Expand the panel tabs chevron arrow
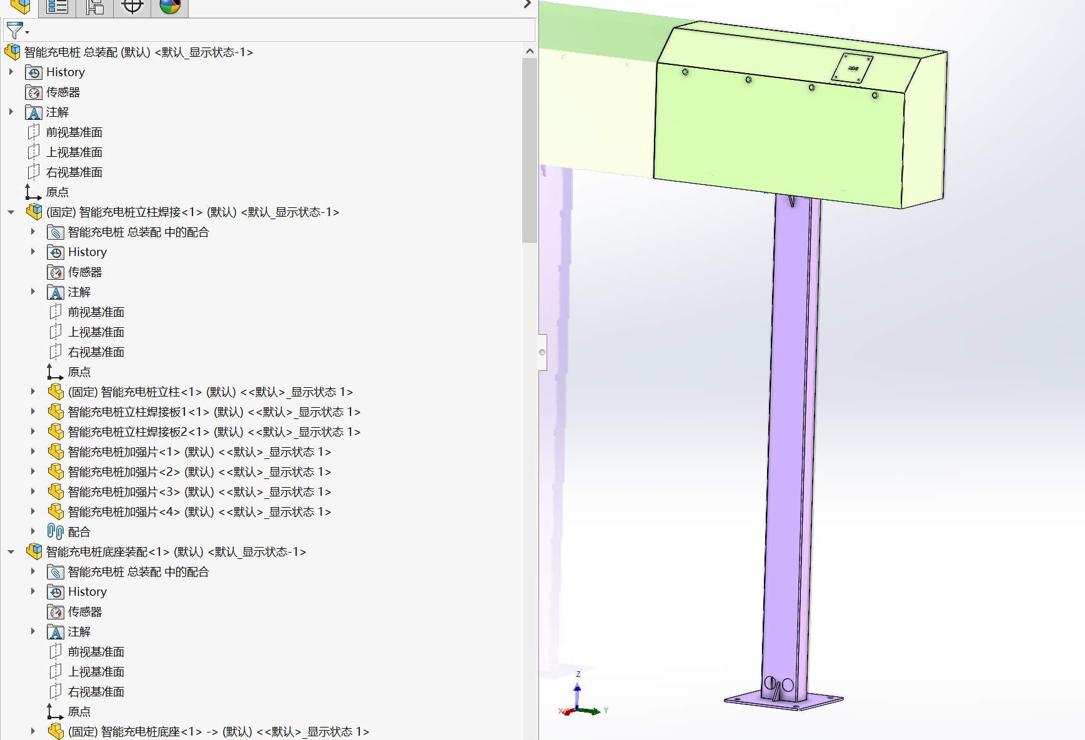 pyautogui.click(x=527, y=4)
